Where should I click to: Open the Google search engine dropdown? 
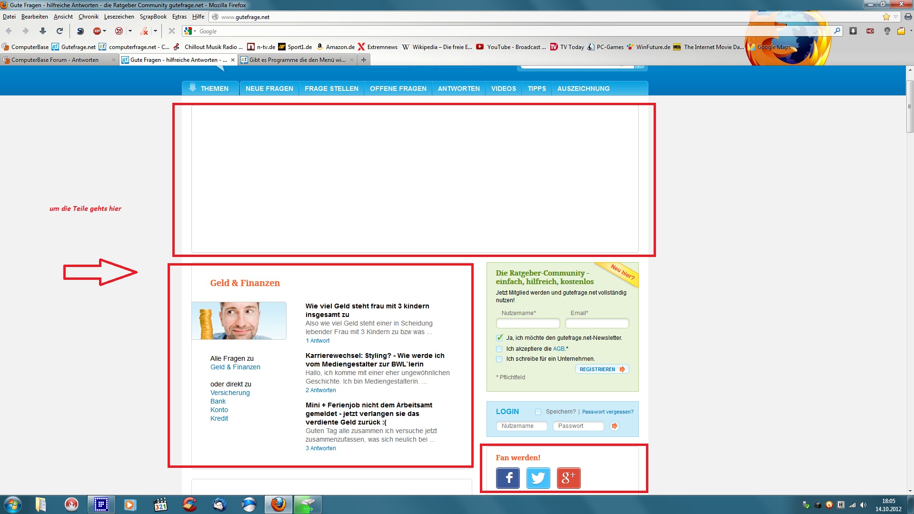195,31
